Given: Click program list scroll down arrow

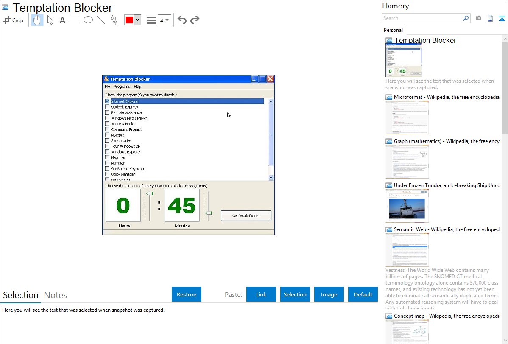Looking at the screenshot, I should pyautogui.click(x=271, y=178).
